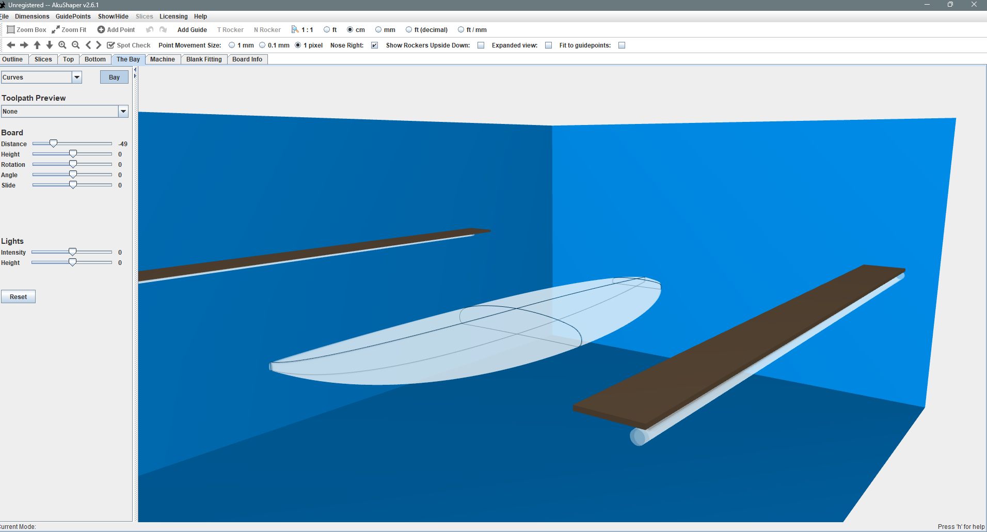Screen dimensions: 987x532
Task: Click the 1:1 scale icon
Action: point(295,30)
